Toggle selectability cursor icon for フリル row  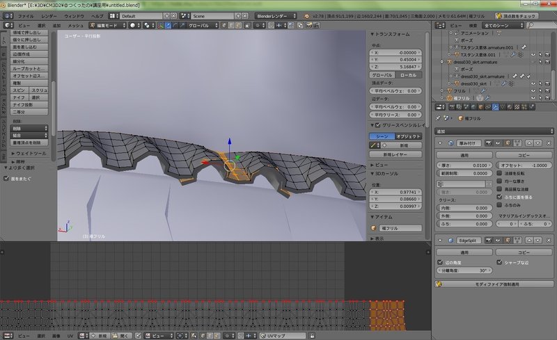540,91
